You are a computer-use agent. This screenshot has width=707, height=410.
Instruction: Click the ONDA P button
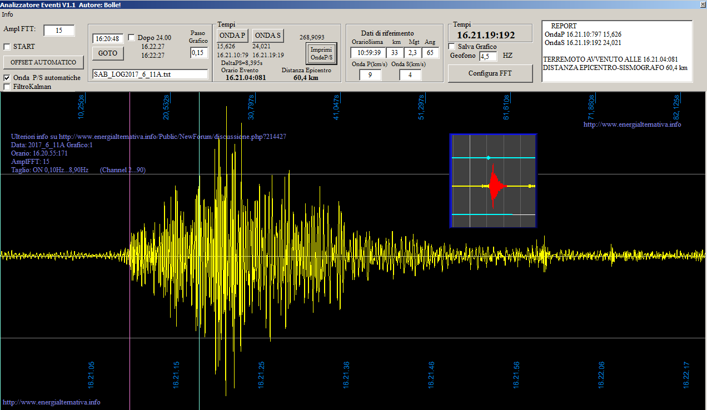pyautogui.click(x=232, y=36)
